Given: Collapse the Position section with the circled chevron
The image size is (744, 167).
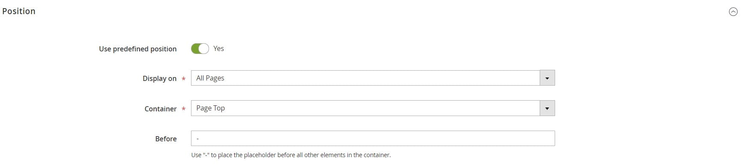Looking at the screenshot, I should point(733,12).
